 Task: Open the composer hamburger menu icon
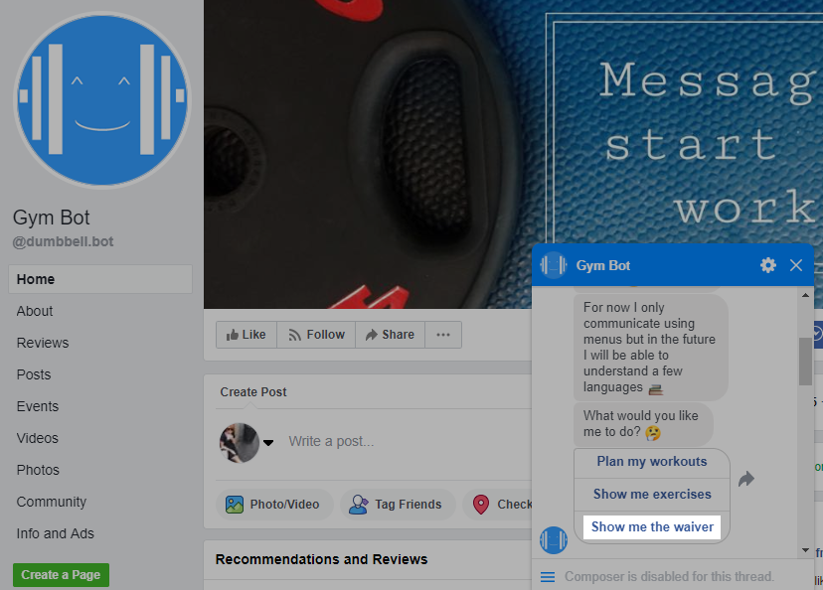click(547, 576)
